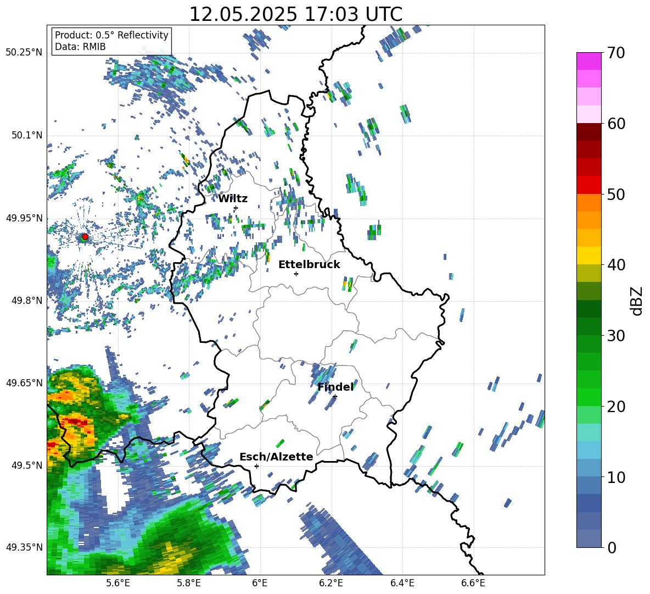Click the Ettelbruck city label
650x594 pixels.
pos(309,264)
